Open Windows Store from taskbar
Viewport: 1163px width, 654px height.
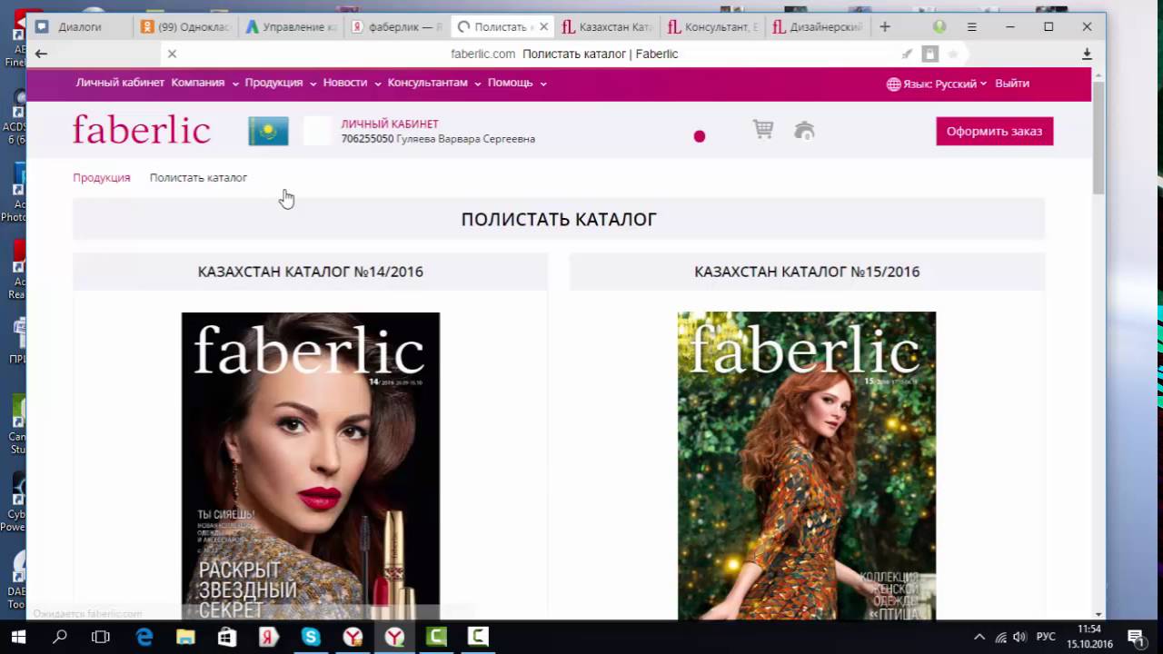[227, 637]
